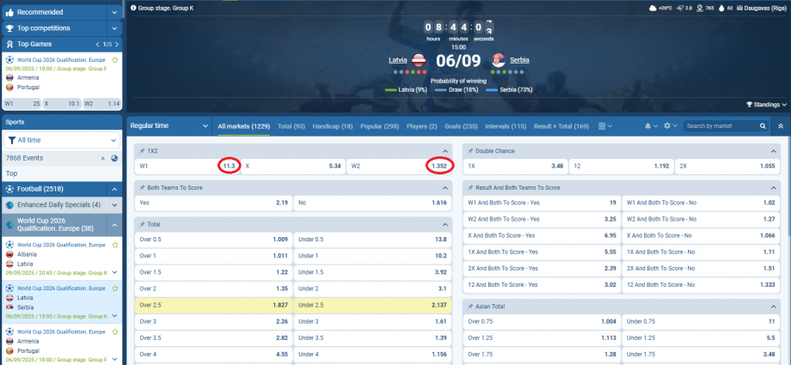
Task: Pin the 1X2 market
Action: tap(141, 151)
